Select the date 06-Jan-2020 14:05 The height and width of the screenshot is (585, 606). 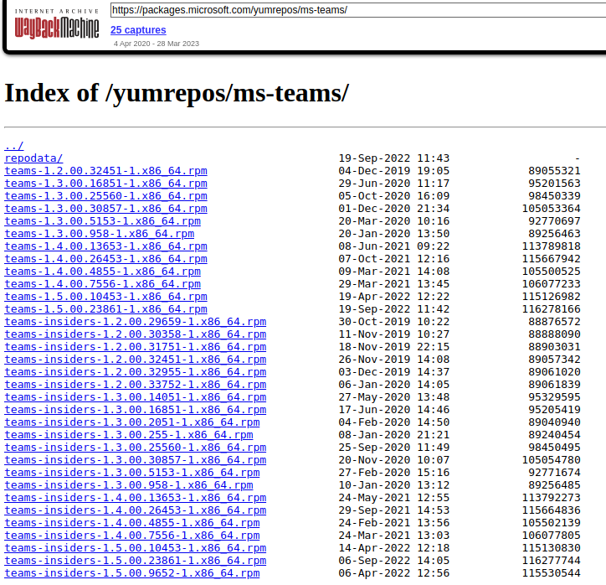(394, 385)
